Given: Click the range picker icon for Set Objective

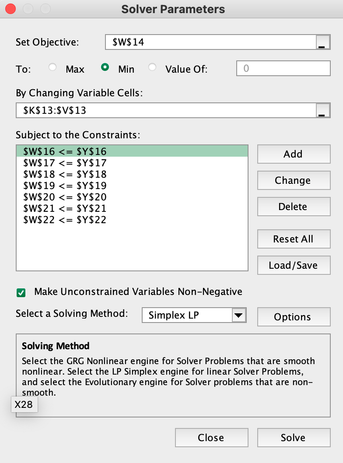Looking at the screenshot, I should 322,43.
